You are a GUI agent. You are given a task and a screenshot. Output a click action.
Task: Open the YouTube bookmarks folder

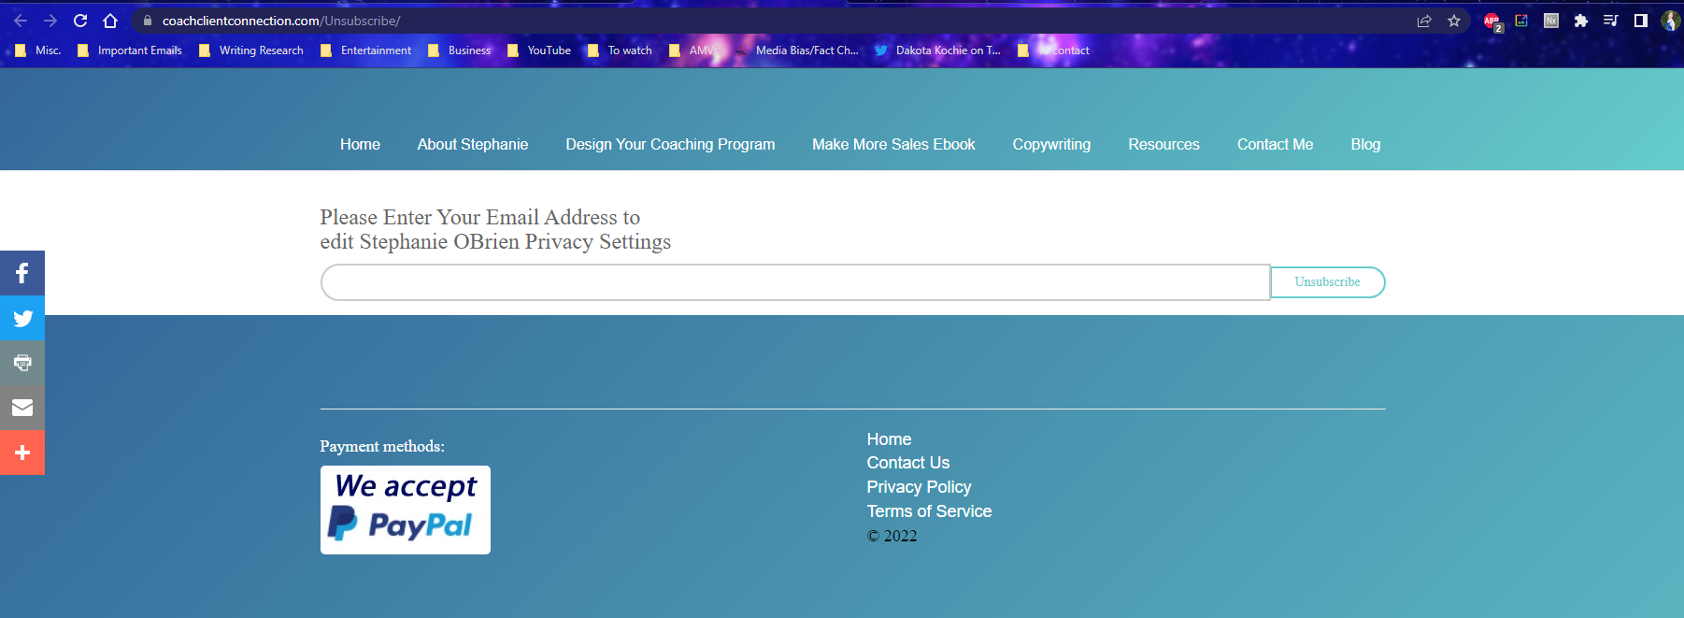[x=539, y=50]
